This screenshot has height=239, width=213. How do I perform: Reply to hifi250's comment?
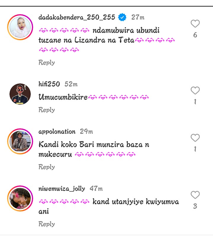click(x=47, y=110)
